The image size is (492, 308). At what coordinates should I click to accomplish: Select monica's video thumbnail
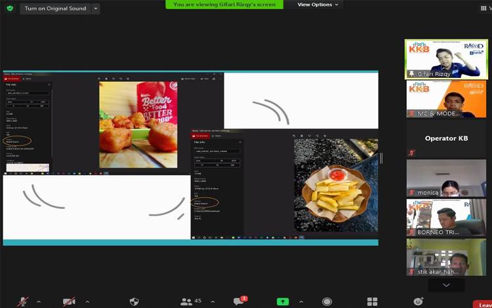[x=446, y=178]
